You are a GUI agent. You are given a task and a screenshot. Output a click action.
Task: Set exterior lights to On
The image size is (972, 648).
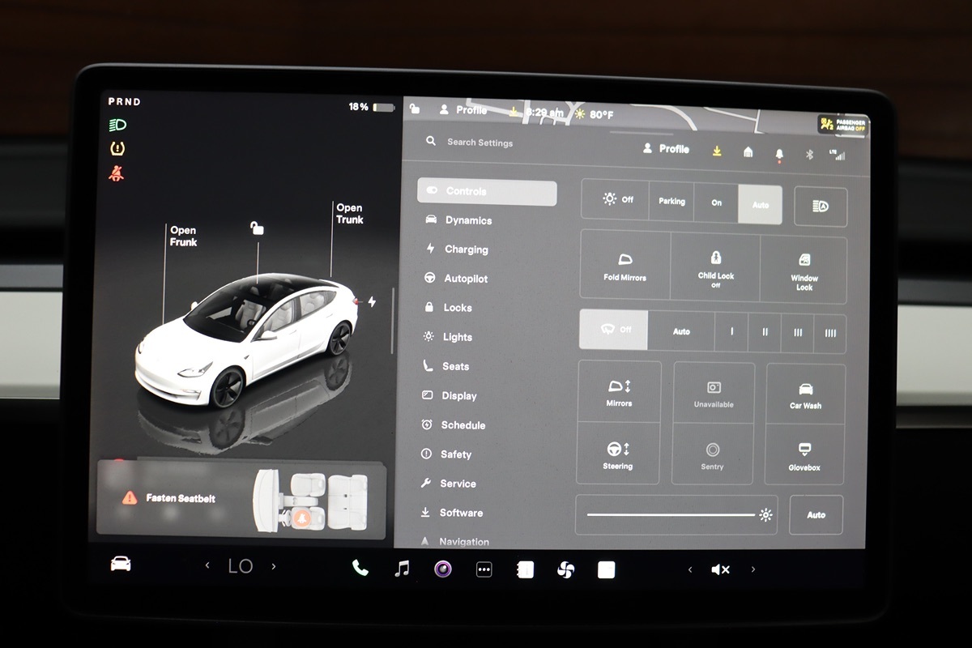coord(716,202)
